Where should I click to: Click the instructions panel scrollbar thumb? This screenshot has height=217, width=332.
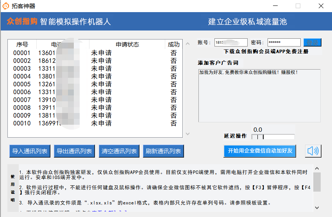[x=317, y=182]
